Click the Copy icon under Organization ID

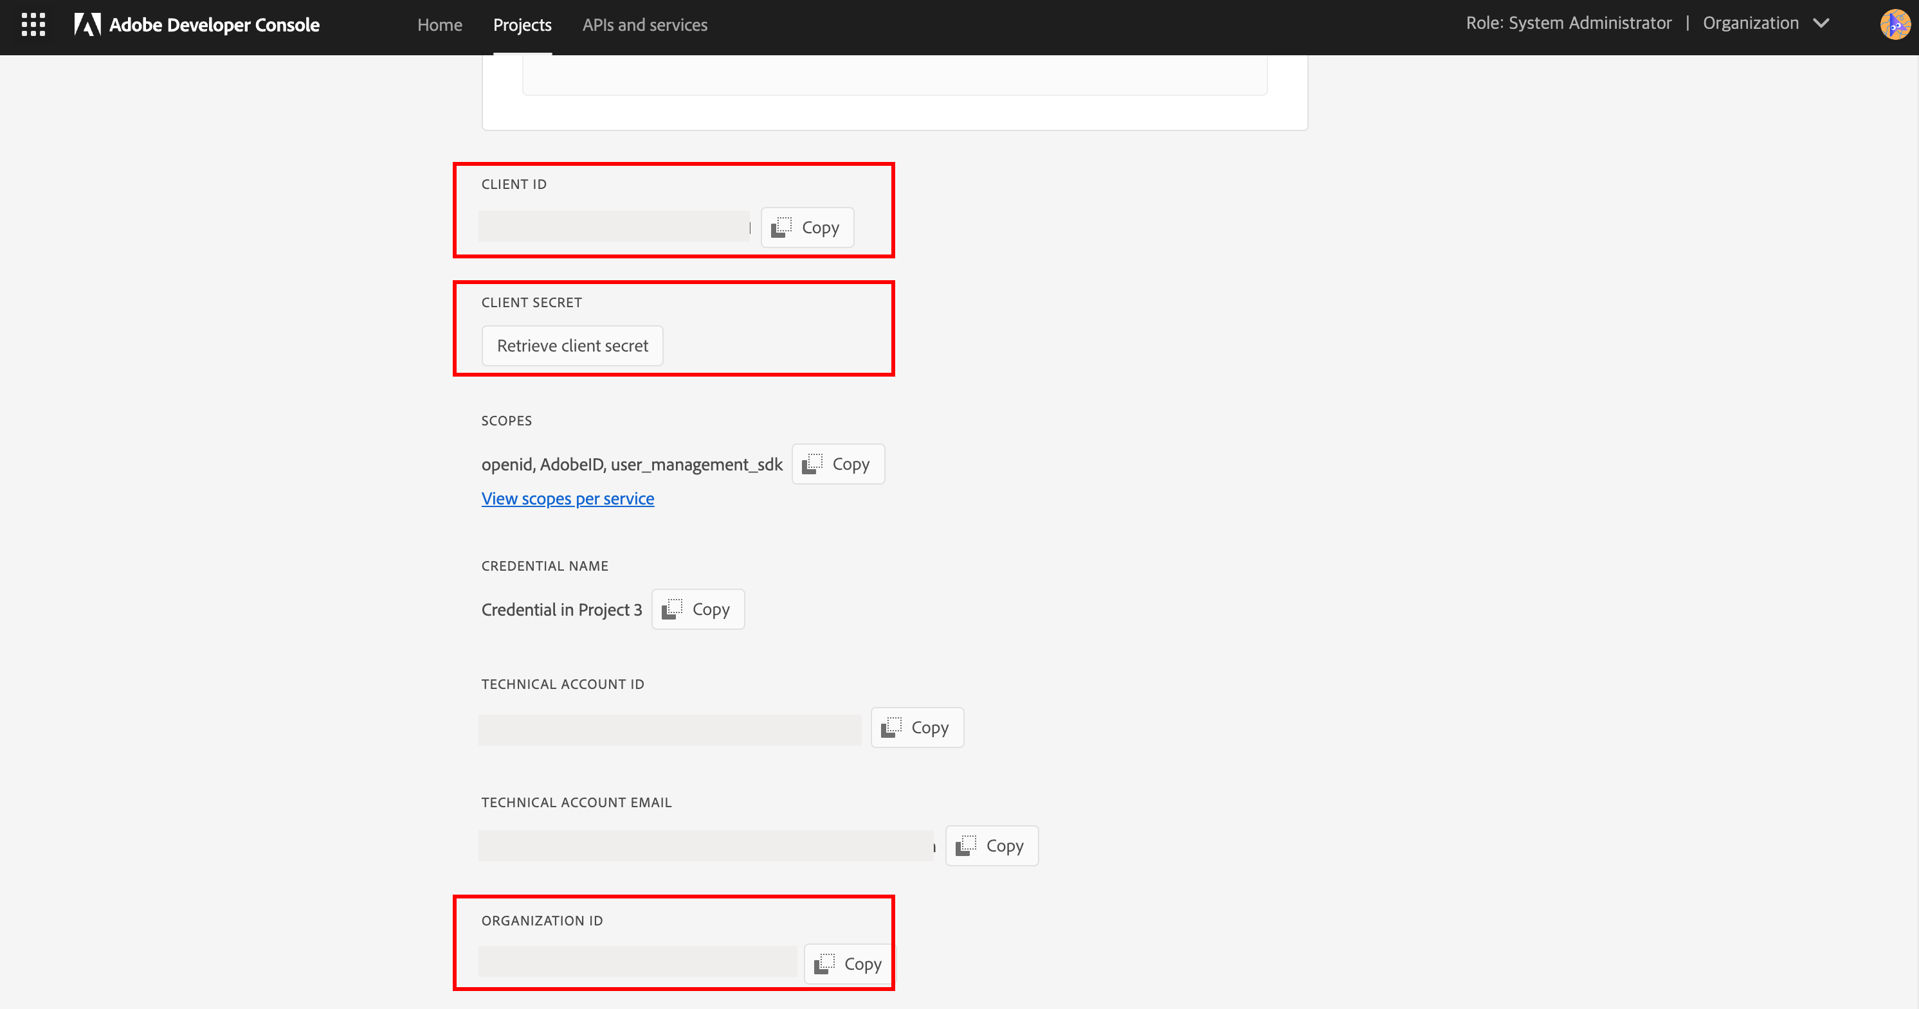[x=846, y=963]
